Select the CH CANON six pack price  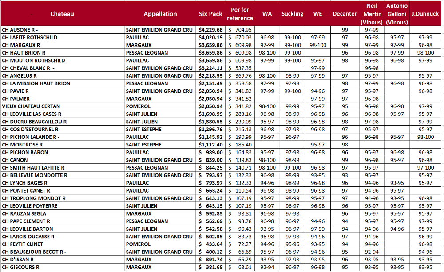pyautogui.click(x=210, y=160)
